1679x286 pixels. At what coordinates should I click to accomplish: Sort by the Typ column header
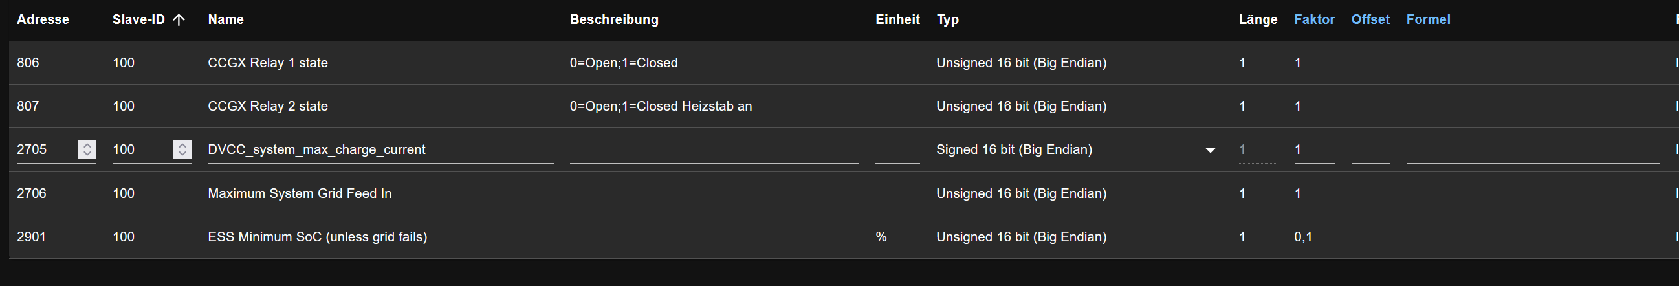(x=948, y=19)
